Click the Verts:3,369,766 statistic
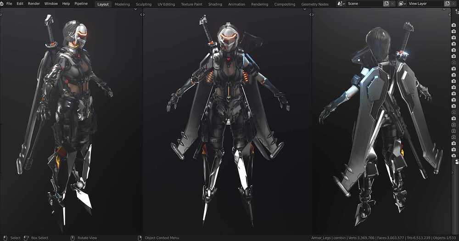 pyautogui.click(x=362, y=238)
